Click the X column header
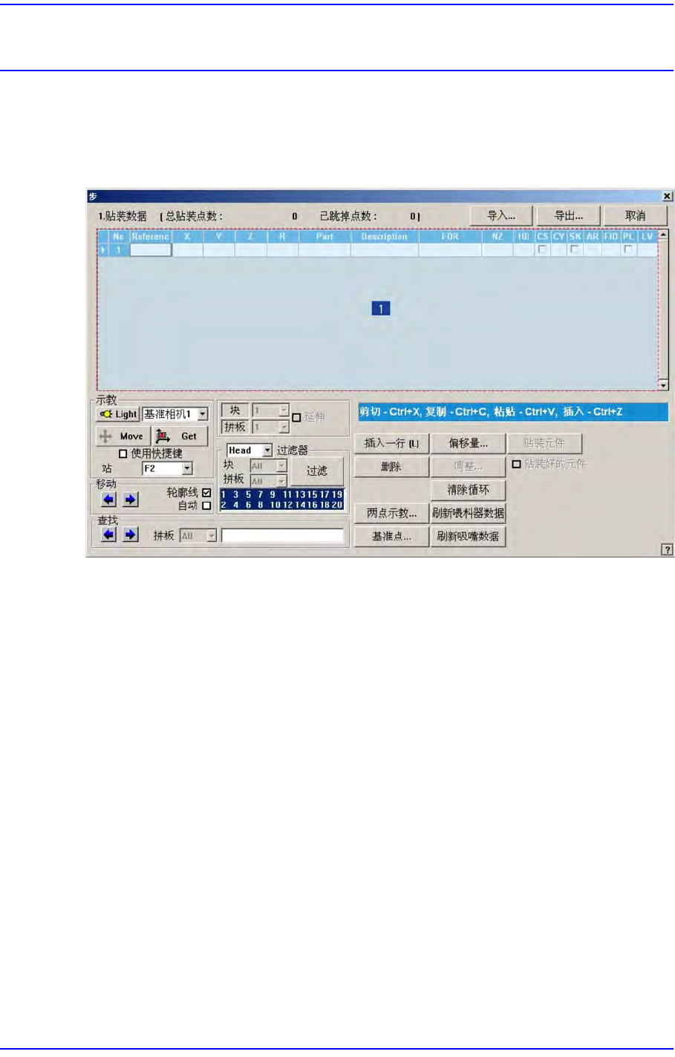675x1057 pixels. tap(188, 237)
